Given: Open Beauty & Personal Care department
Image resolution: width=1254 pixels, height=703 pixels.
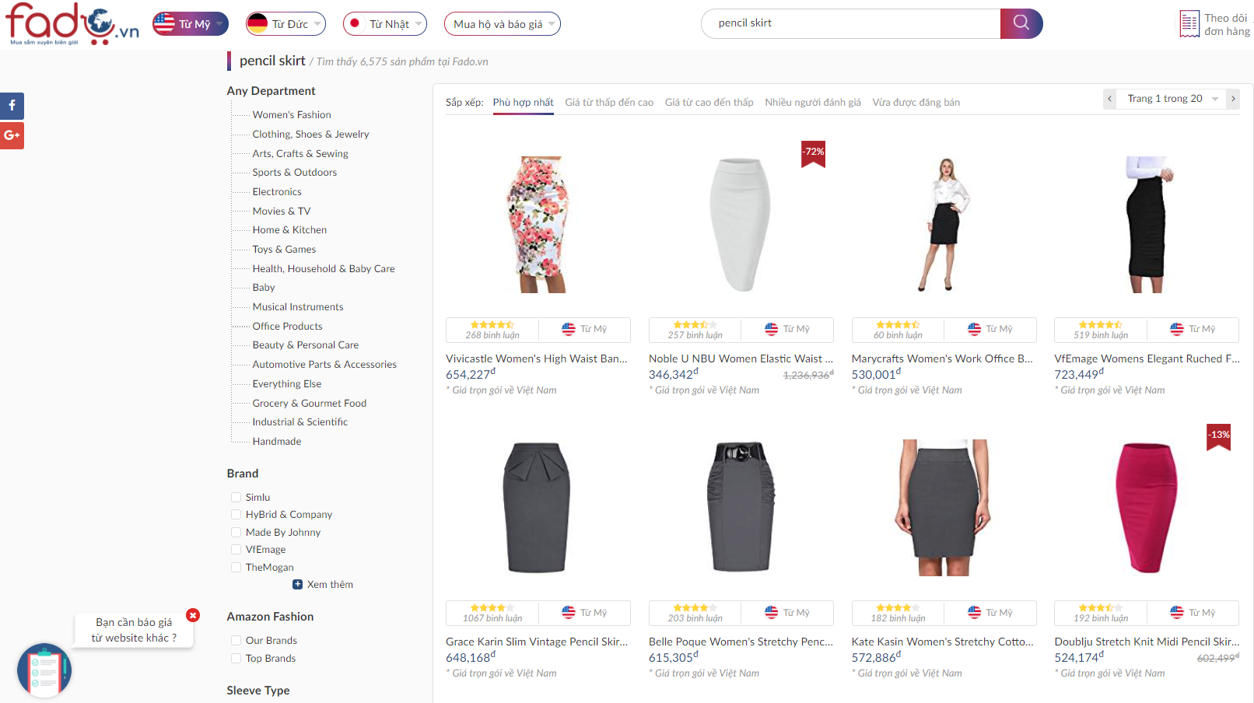Looking at the screenshot, I should point(306,345).
